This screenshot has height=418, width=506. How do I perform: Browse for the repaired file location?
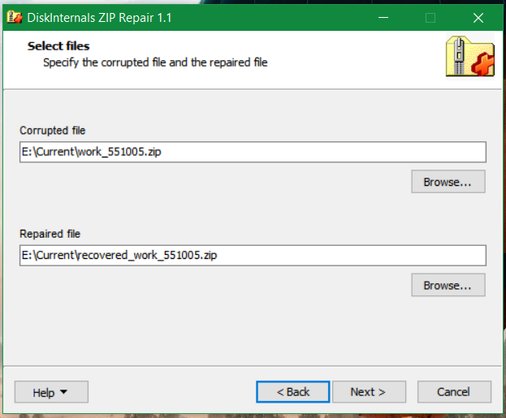pyautogui.click(x=448, y=285)
